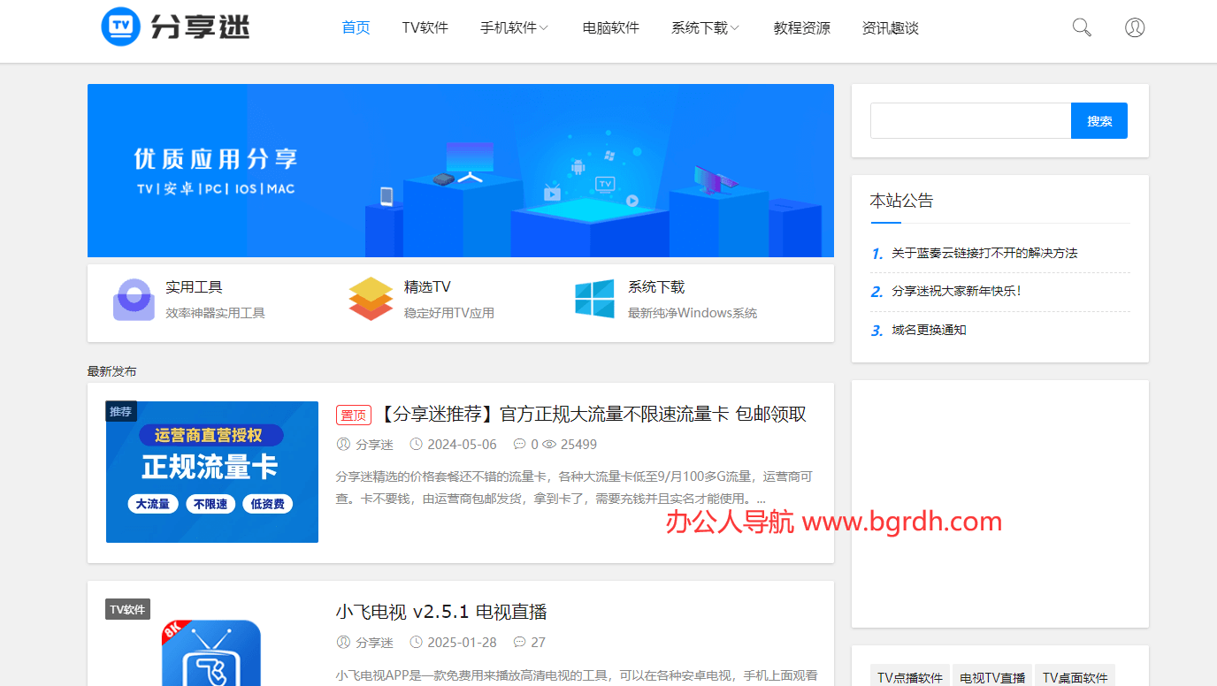Open notice 关于蓝奏云链接打不开的解决方法
Viewport: 1217px width, 686px height.
pos(984,253)
